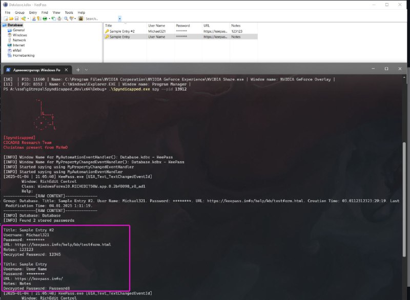Click the terminal vertical scrollbar thumb

click(x=404, y=200)
